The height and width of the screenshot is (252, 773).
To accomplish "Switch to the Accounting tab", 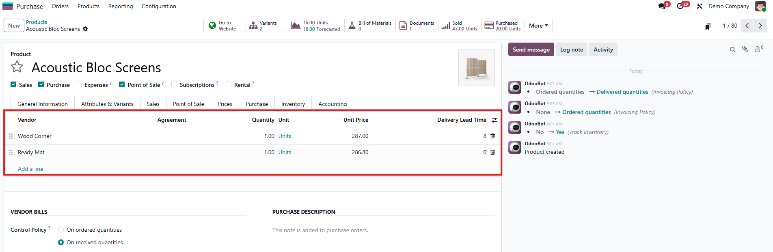I will pyautogui.click(x=333, y=104).
